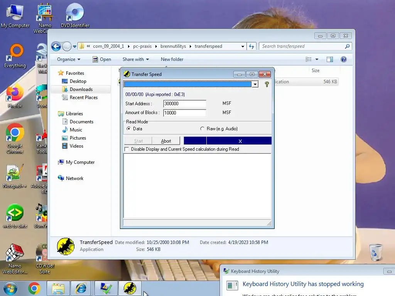Open the view options dropdown arrow
This screenshot has height=296, width=395.
coord(317,59)
